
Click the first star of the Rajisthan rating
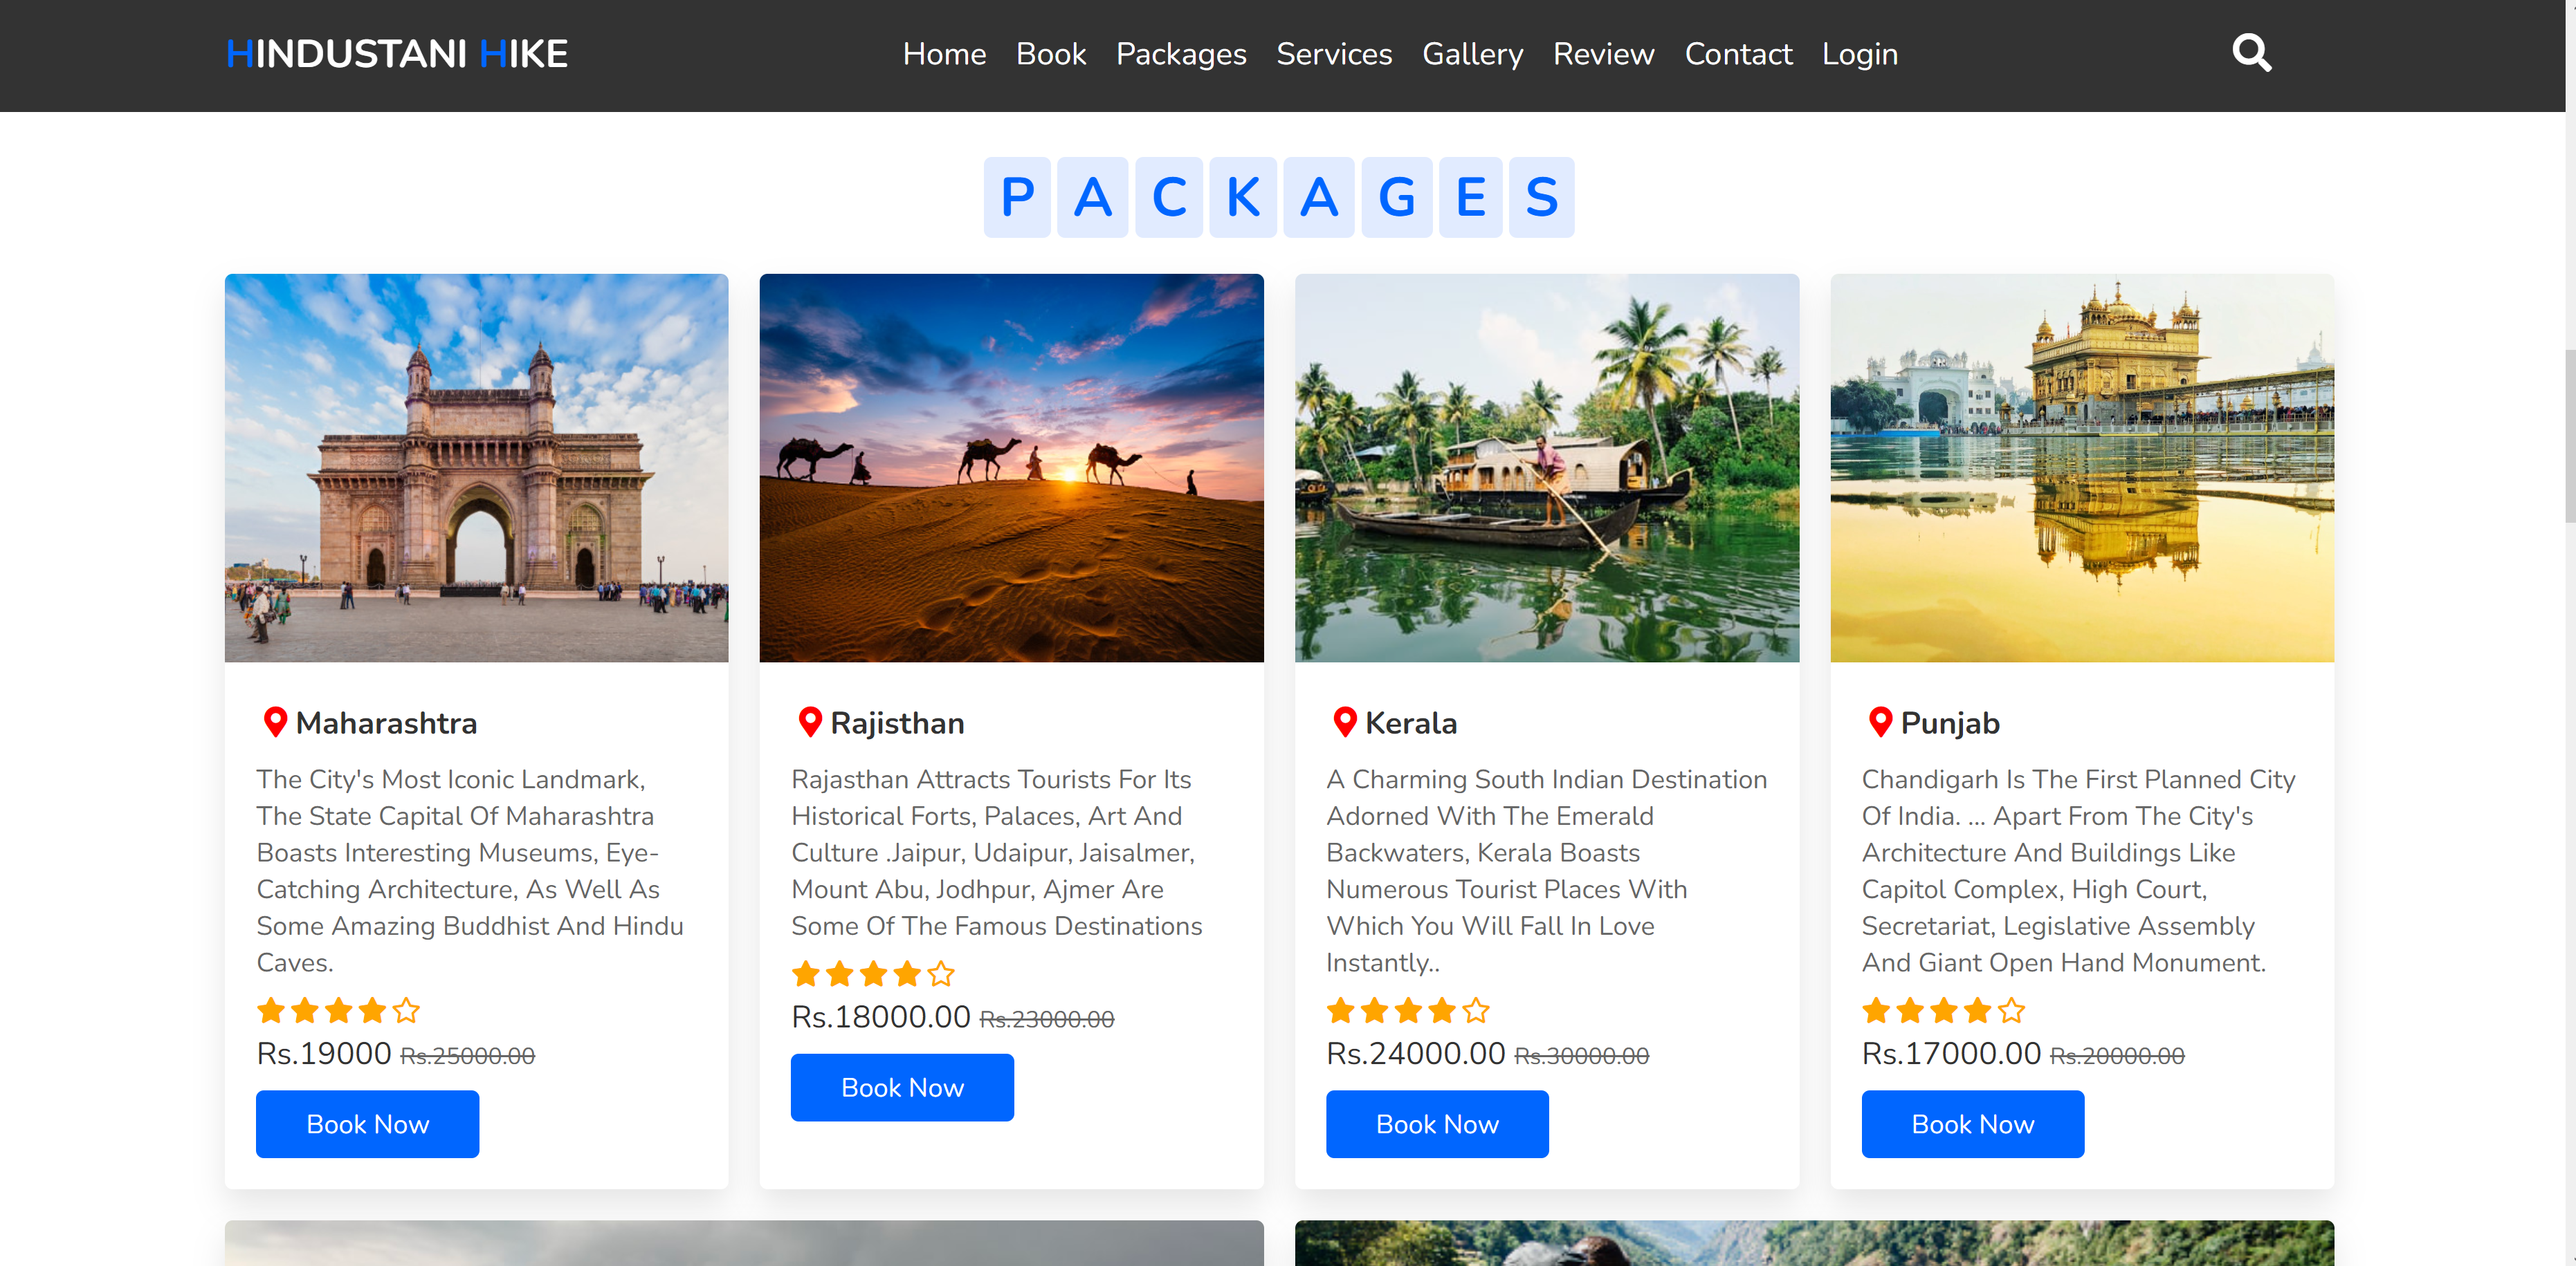(x=806, y=974)
